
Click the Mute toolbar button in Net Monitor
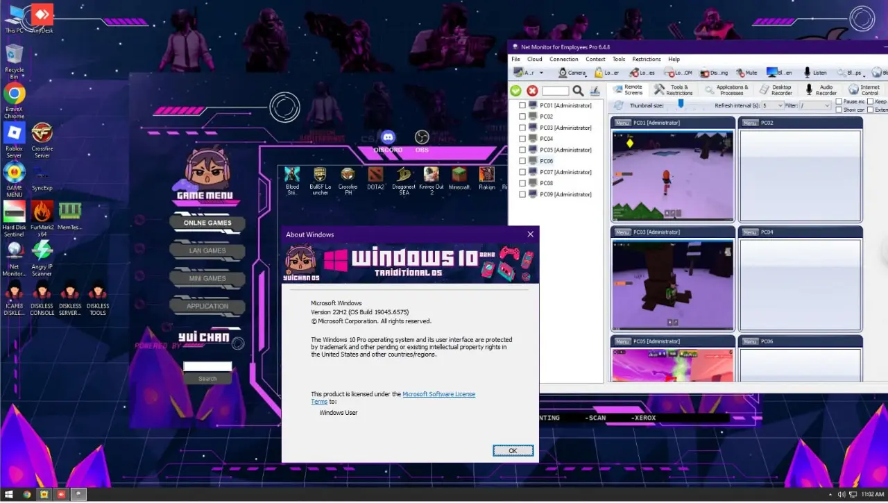(x=746, y=72)
